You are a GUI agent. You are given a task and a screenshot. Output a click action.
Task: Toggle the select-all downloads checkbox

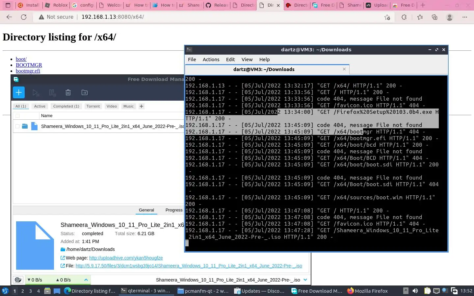tap(17, 116)
